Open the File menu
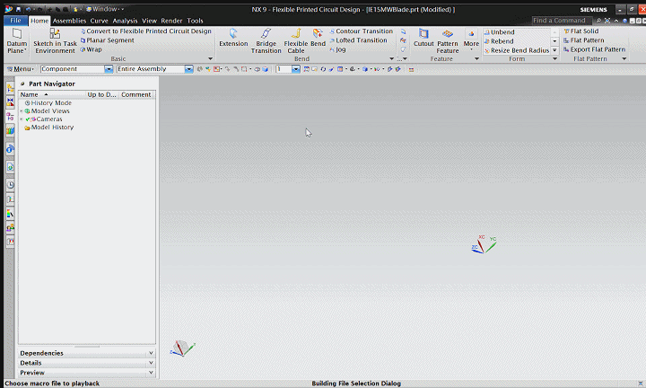The image size is (646, 388). (15, 20)
